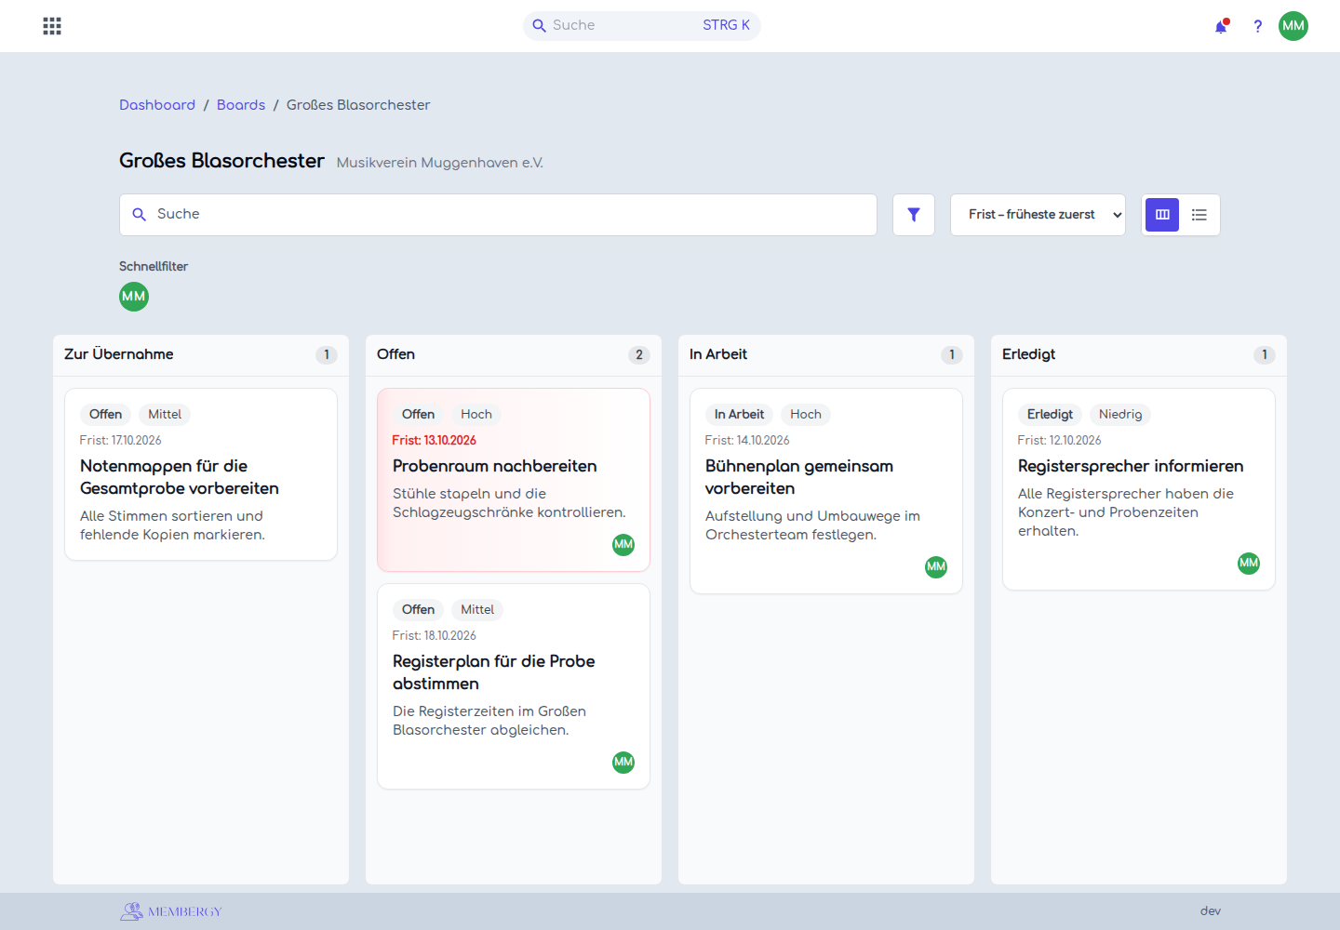Click MM assignee avatar on Probenraum nachbereiten card
Screen dimensions: 1340x930
pos(623,545)
